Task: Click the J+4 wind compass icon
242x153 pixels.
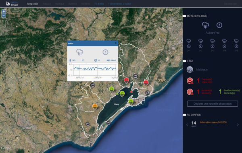Action: pyautogui.click(x=224, y=46)
